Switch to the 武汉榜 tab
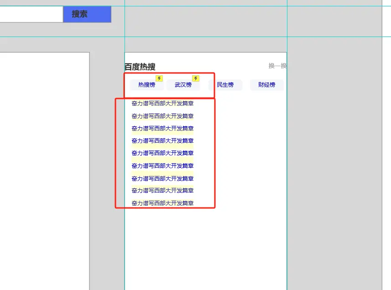The image size is (391, 290). (183, 85)
